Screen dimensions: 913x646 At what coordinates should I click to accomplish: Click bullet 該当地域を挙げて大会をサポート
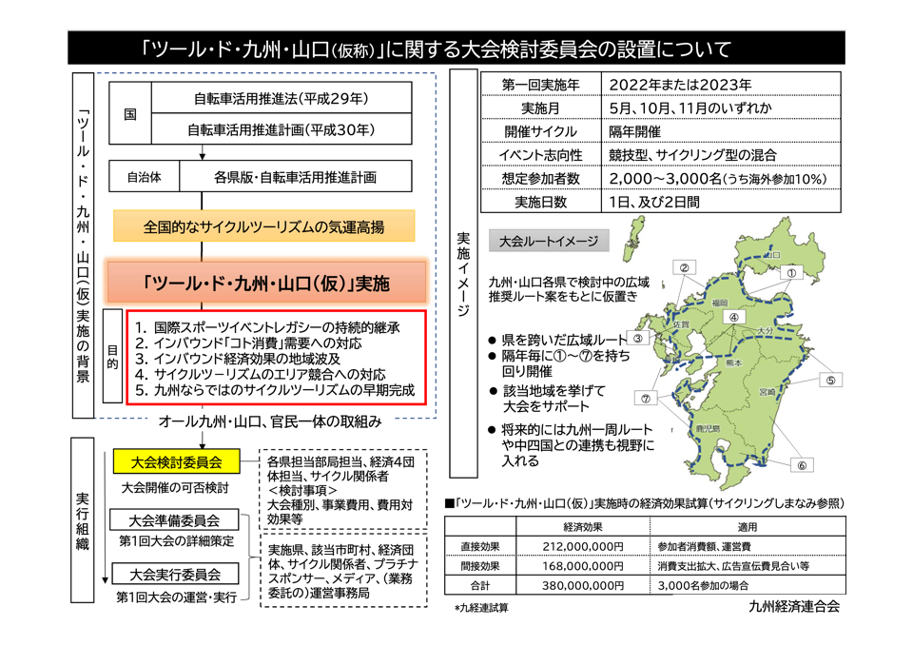(x=548, y=399)
